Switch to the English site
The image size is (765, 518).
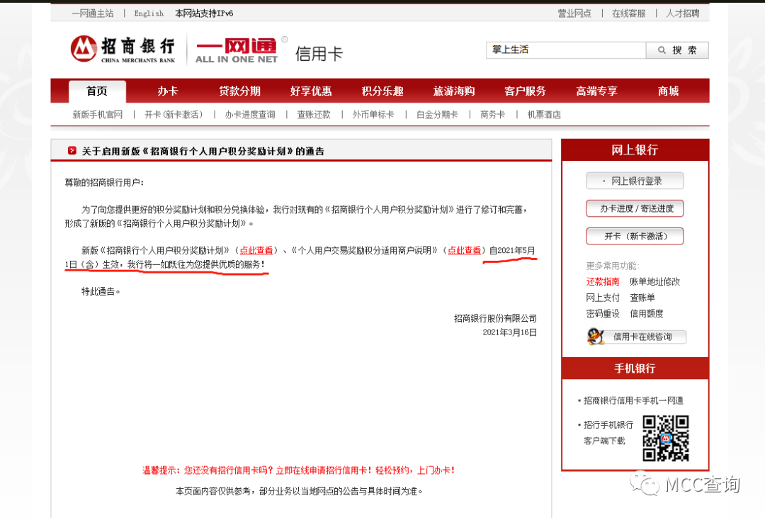click(x=149, y=13)
